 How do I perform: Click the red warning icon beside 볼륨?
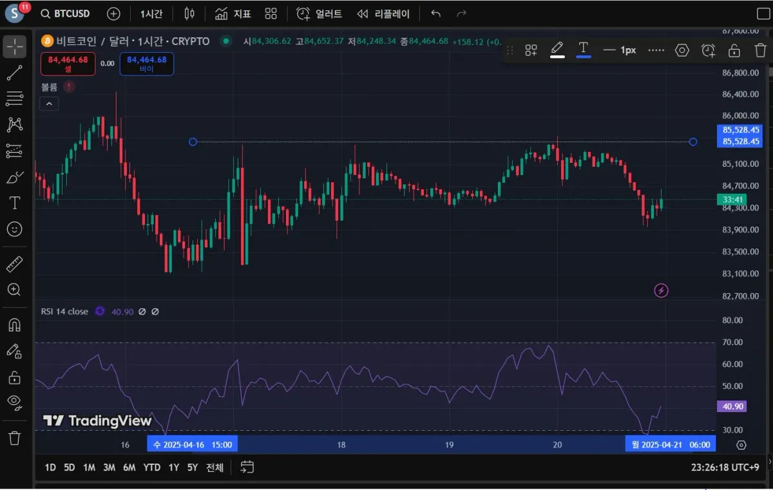pos(69,86)
